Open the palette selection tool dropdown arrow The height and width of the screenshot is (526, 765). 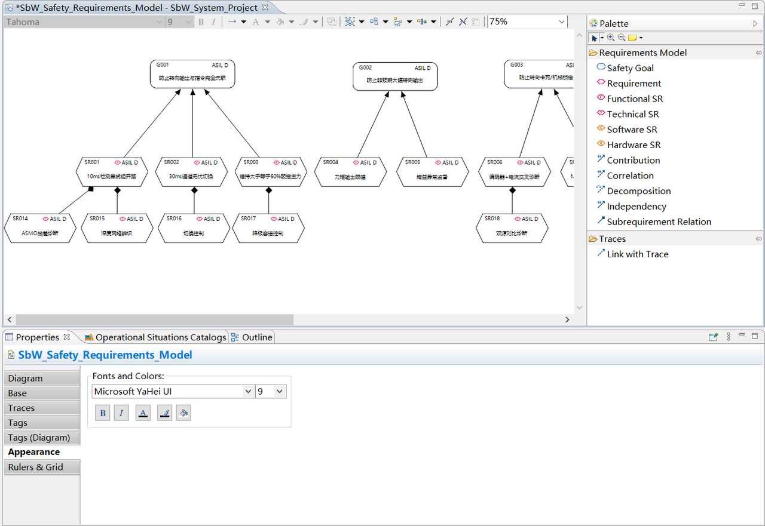602,38
